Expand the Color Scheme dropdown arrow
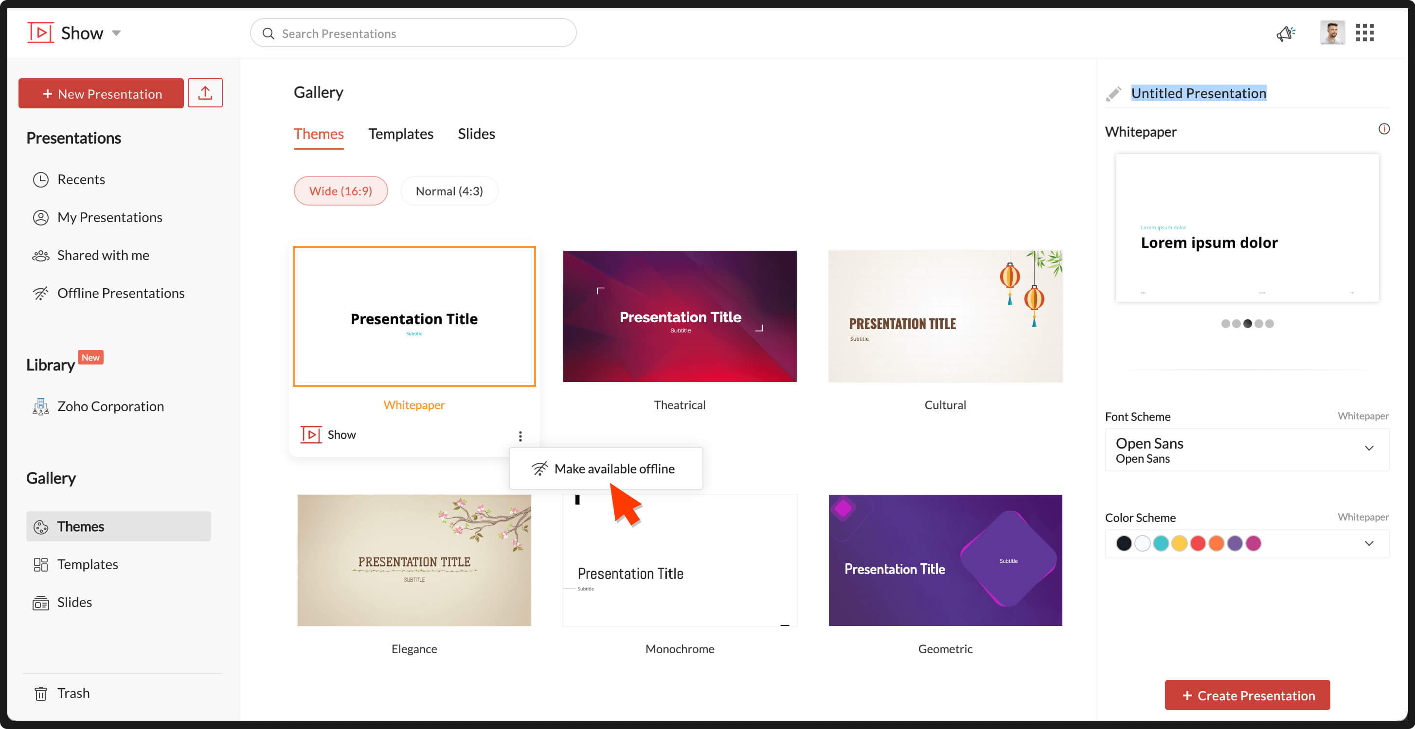This screenshot has width=1415, height=729. 1368,543
